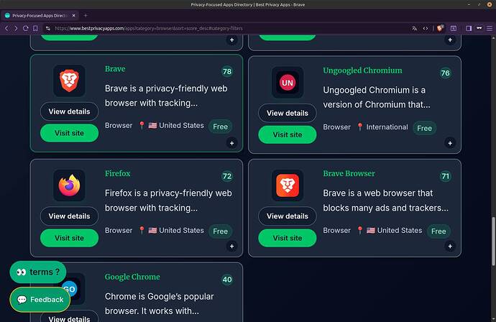Click 'Browser' category label on Brave Browser card

(x=337, y=230)
